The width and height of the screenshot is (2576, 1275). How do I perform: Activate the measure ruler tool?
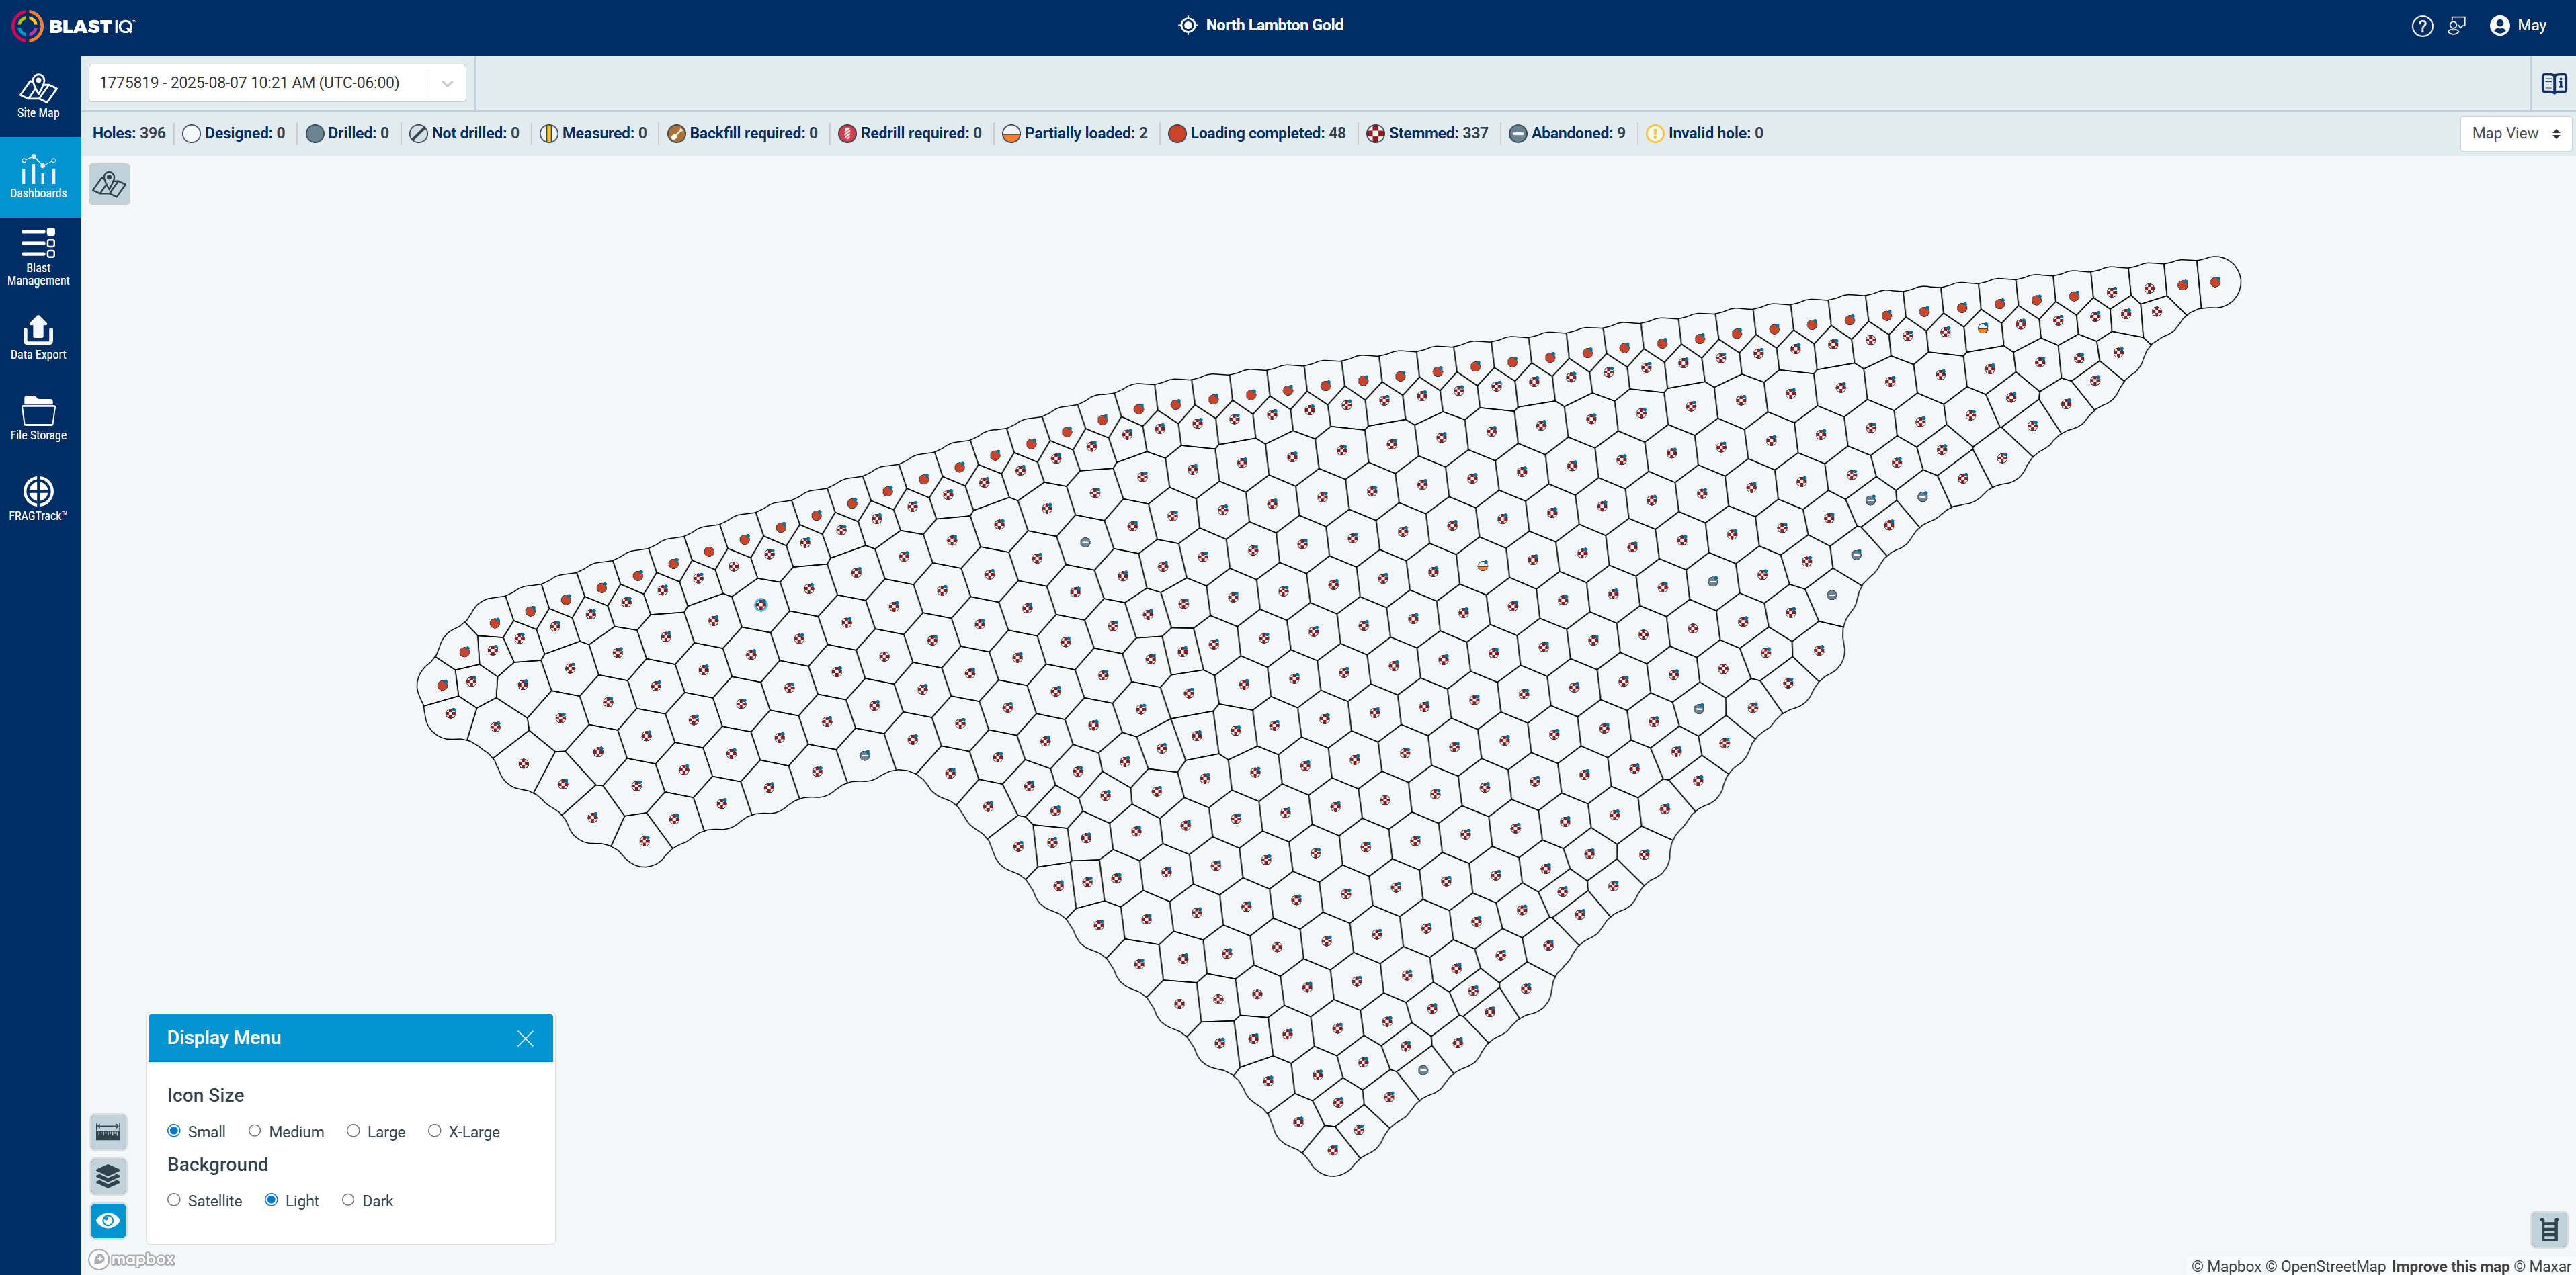(108, 1132)
